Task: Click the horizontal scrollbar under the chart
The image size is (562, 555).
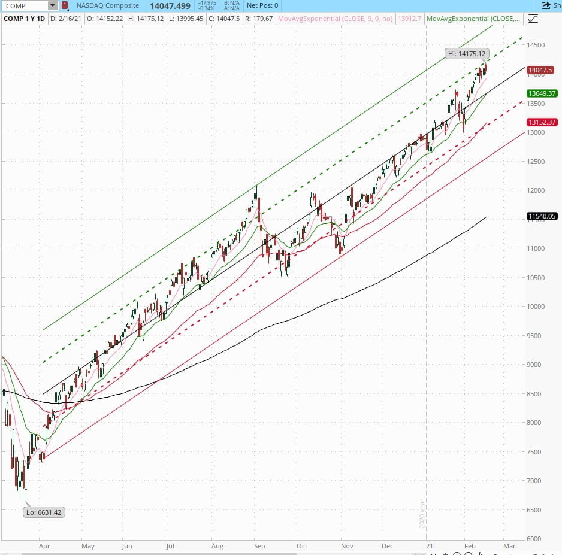Action: pyautogui.click(x=240, y=553)
